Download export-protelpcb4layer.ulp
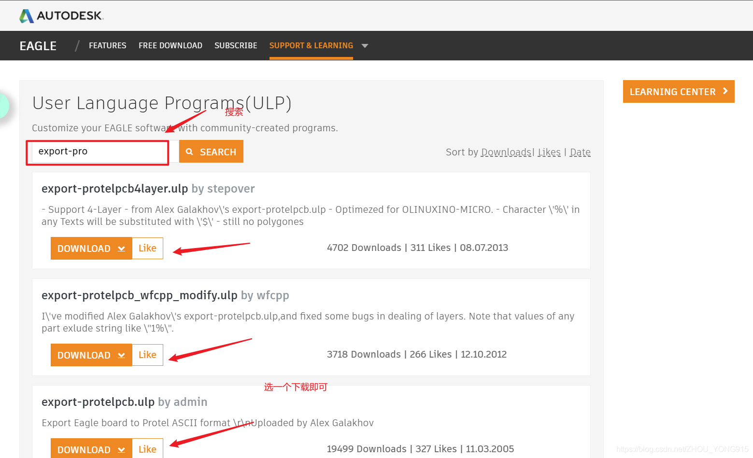753x458 pixels. coord(91,248)
